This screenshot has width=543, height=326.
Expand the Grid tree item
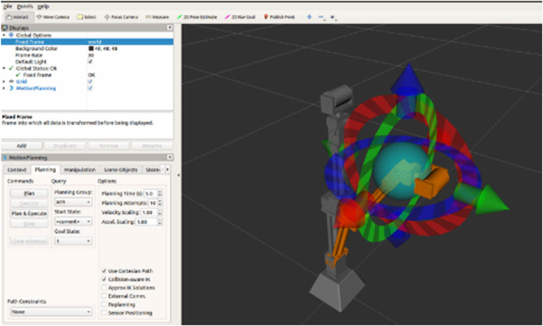pos(4,81)
